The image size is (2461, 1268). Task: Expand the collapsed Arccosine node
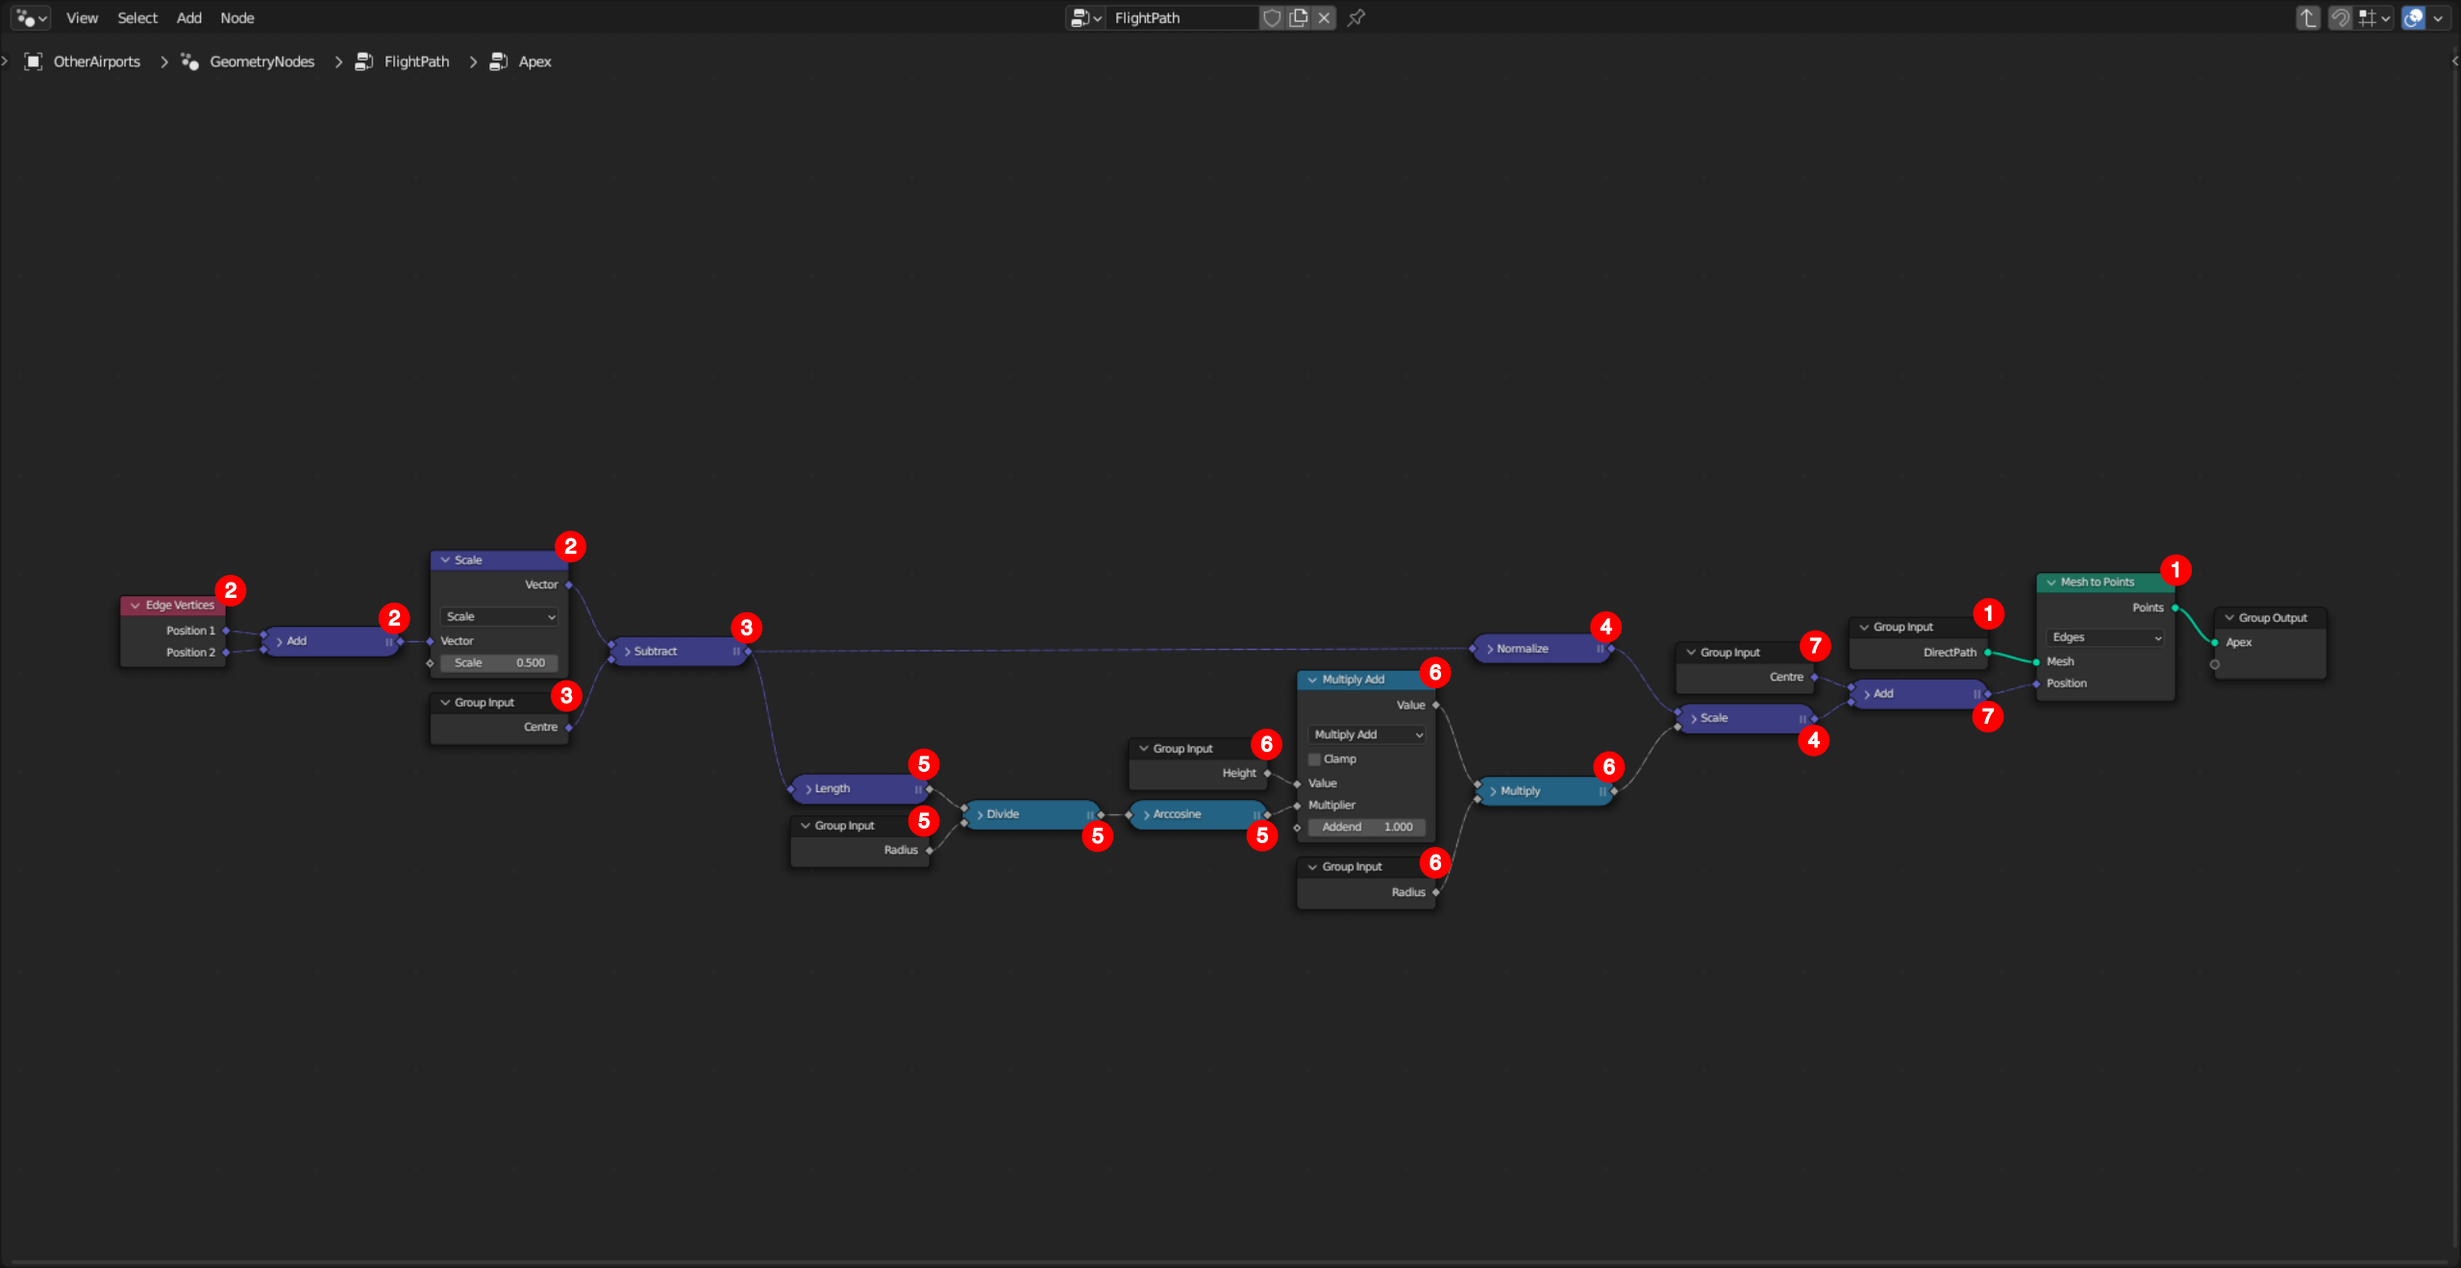tap(1147, 814)
